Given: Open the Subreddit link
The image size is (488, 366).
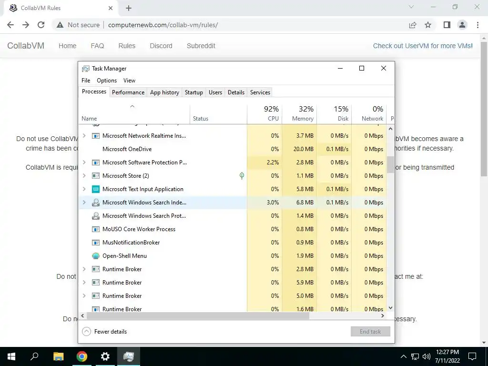Looking at the screenshot, I should [201, 46].
